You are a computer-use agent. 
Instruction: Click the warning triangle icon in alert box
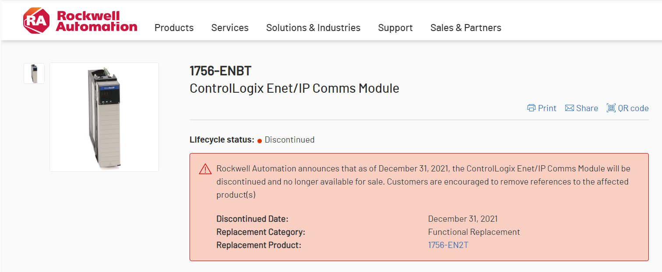pos(205,169)
